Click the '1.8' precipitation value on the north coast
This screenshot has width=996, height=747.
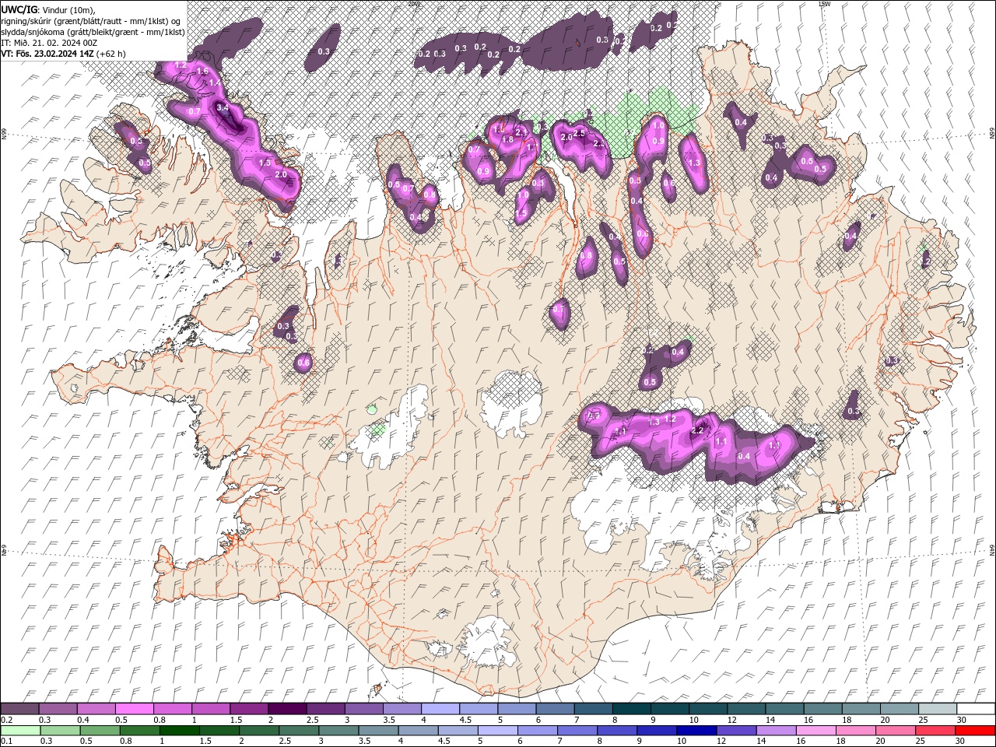click(x=507, y=139)
